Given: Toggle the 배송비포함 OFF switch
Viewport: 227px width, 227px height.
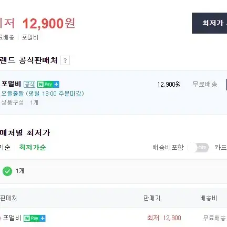Looking at the screenshot, I should 198,148.
